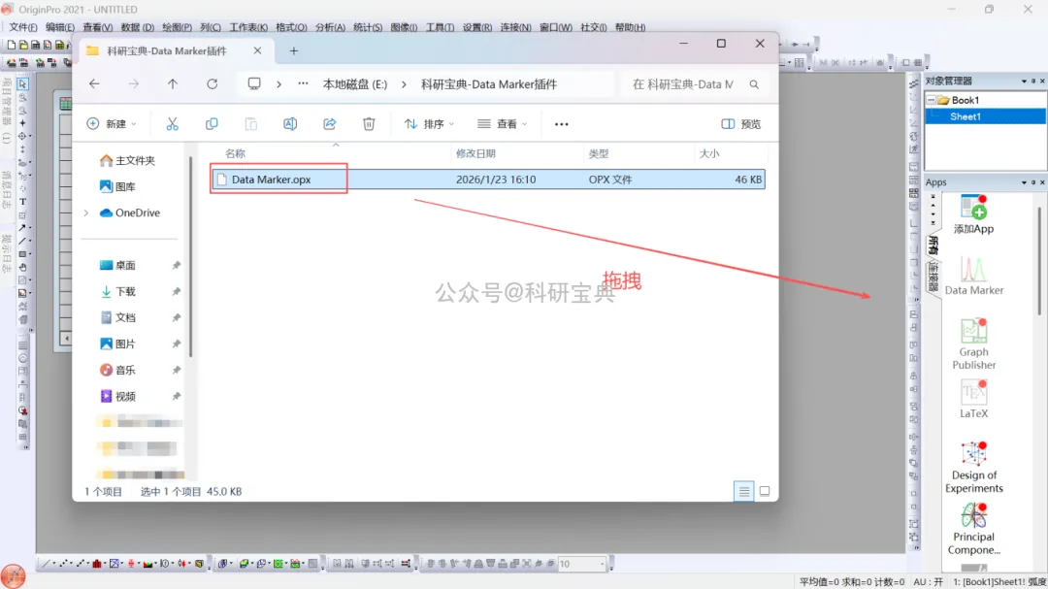Click the Rename icon in Explorer toolbar
This screenshot has width=1048, height=589.
coord(290,123)
